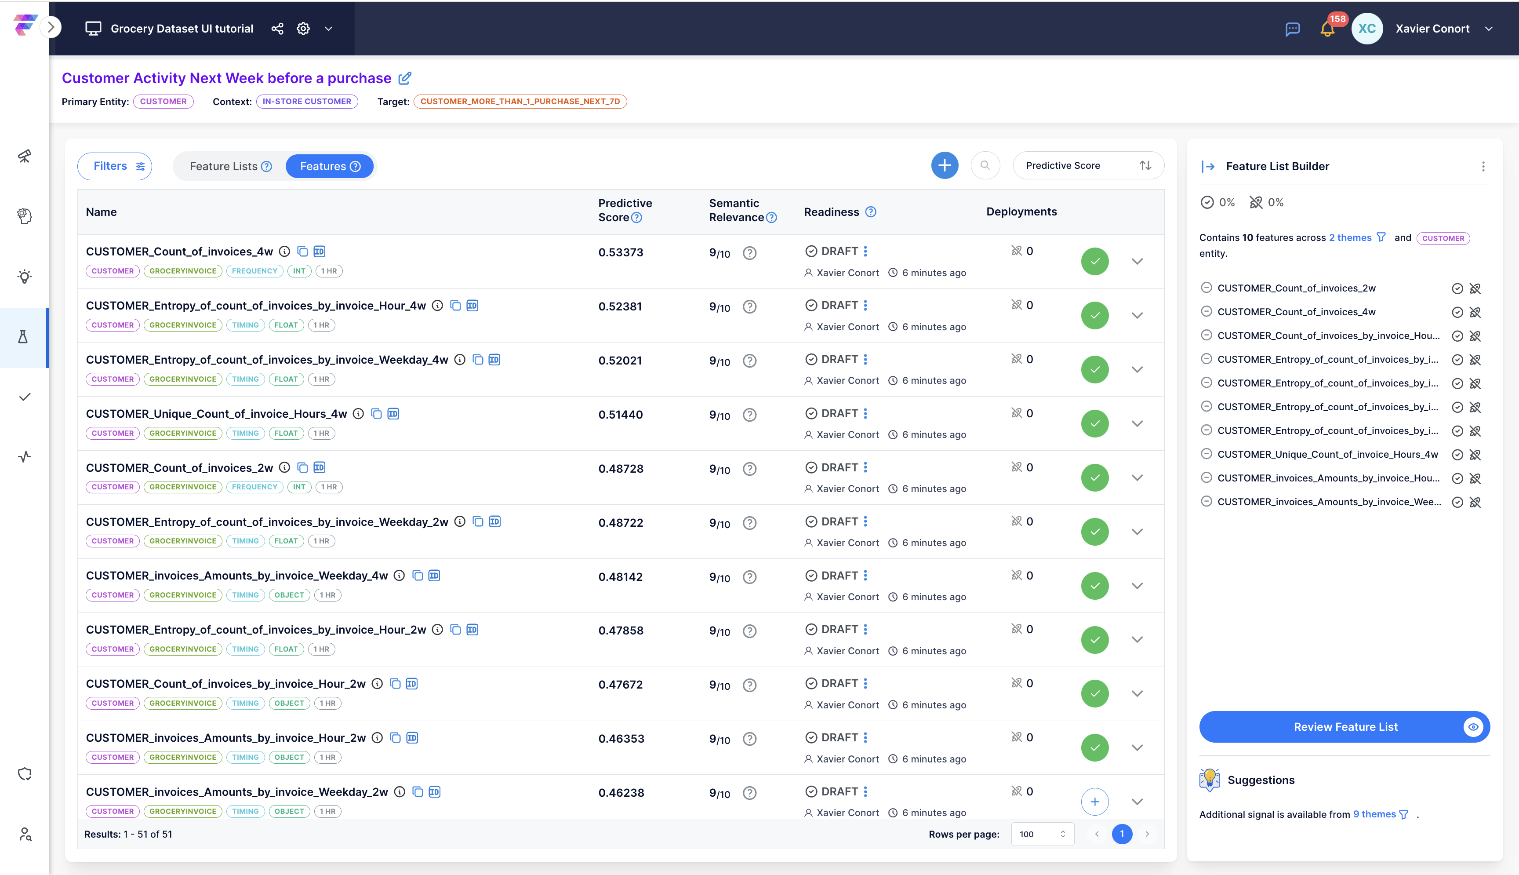Go to page 1 in pagination
1519x875 pixels.
coord(1121,834)
